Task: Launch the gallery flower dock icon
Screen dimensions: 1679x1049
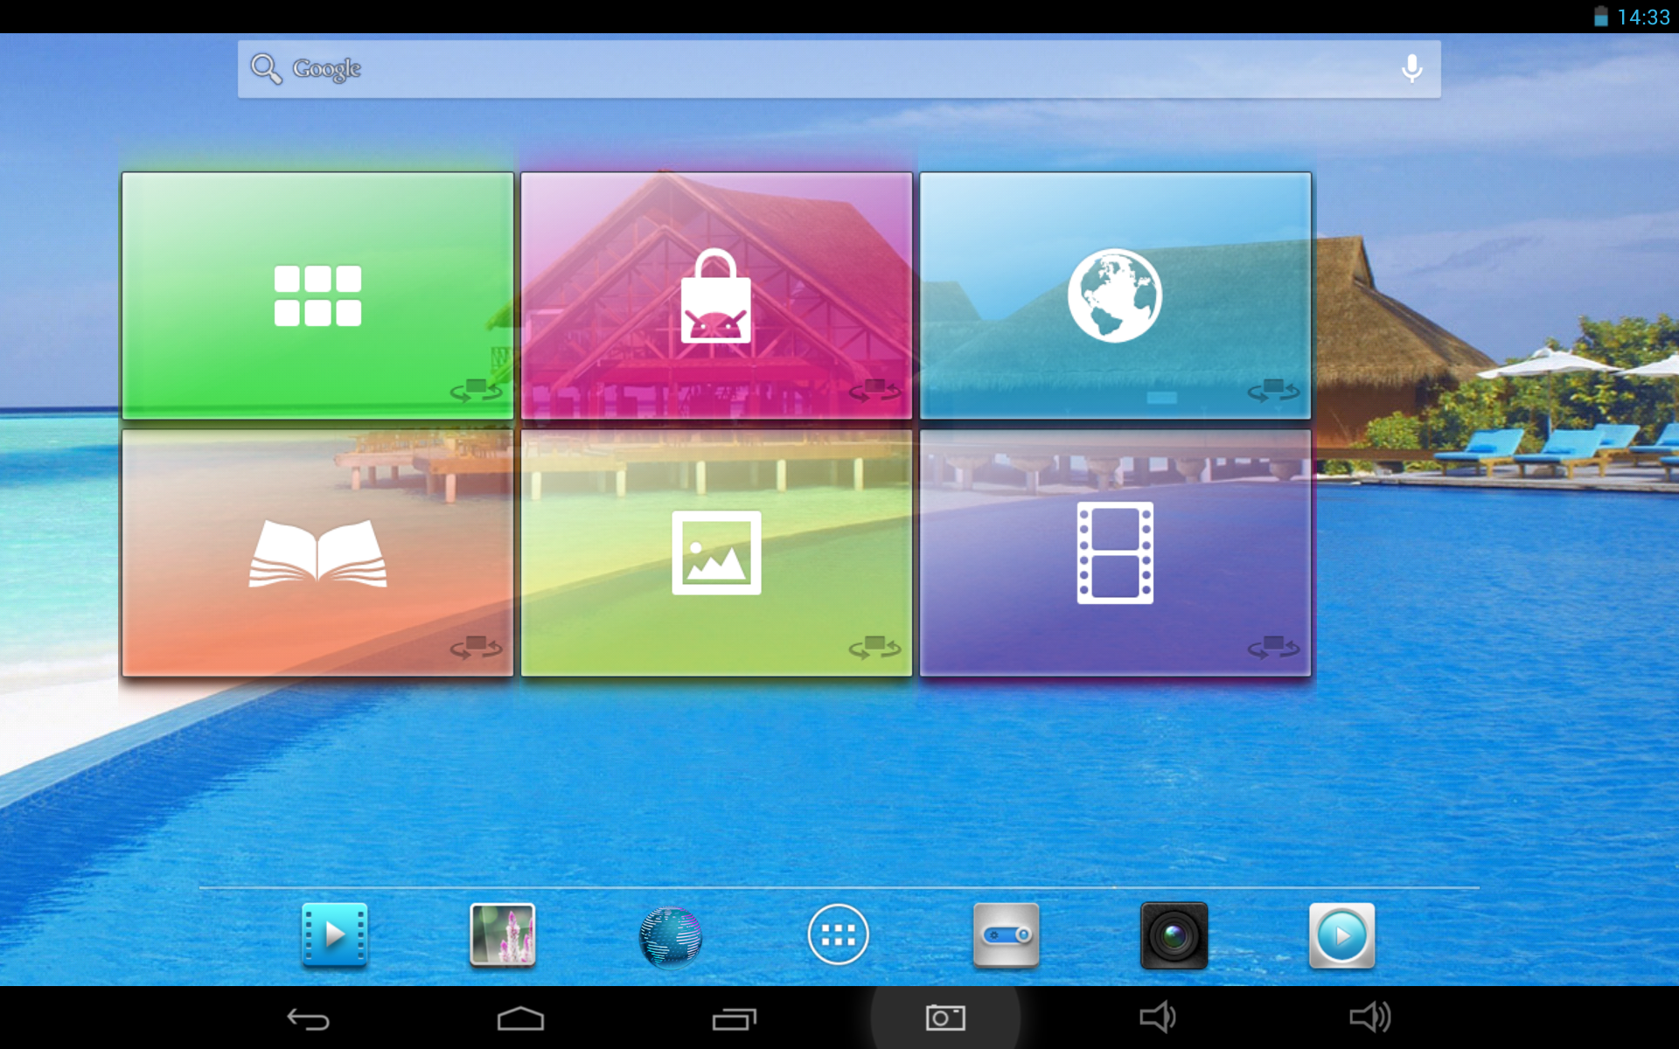Action: click(503, 935)
